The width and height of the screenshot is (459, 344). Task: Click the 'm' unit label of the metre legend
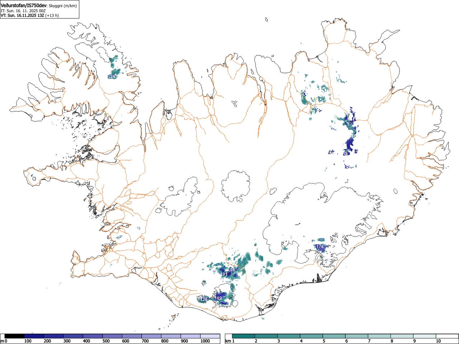tap(2, 341)
